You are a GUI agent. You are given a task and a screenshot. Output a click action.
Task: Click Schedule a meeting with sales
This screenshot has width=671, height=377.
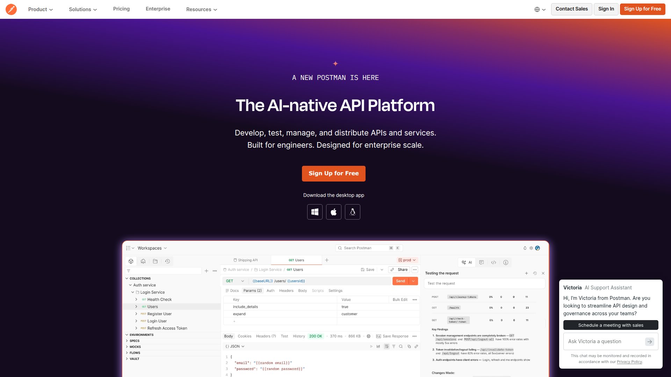(611, 325)
